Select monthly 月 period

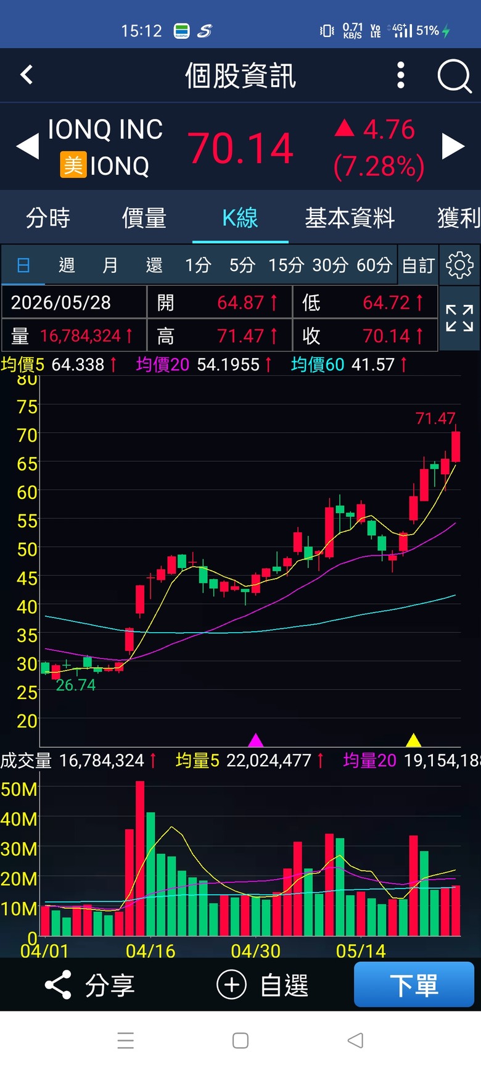(110, 265)
